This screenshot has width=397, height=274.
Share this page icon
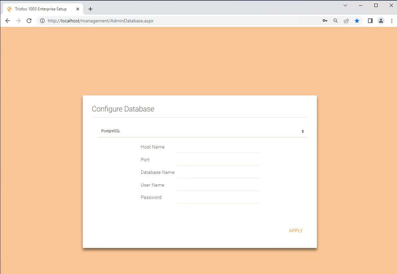point(346,21)
